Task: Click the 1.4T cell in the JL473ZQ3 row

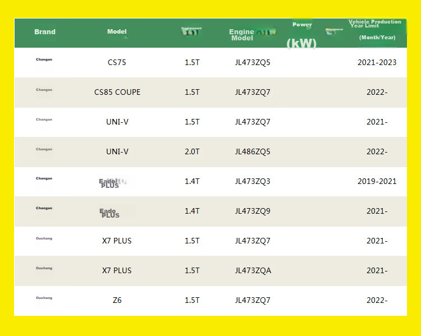Action: (192, 181)
